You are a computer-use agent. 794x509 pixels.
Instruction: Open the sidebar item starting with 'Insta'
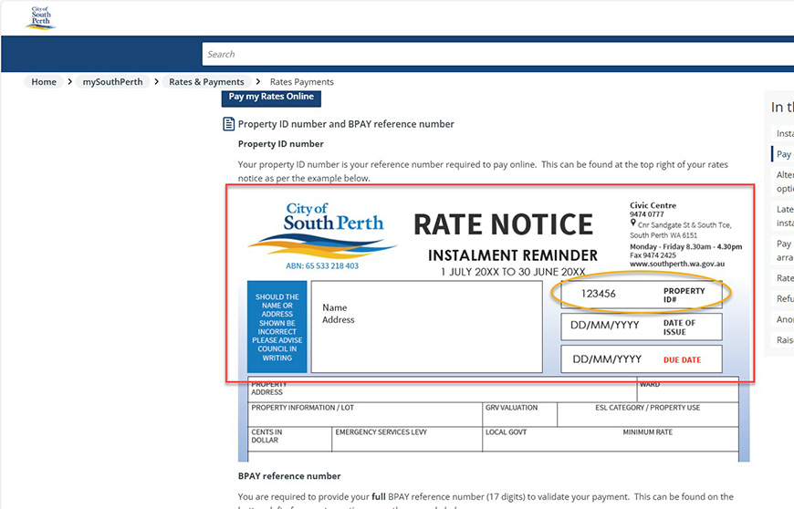pyautogui.click(x=783, y=133)
